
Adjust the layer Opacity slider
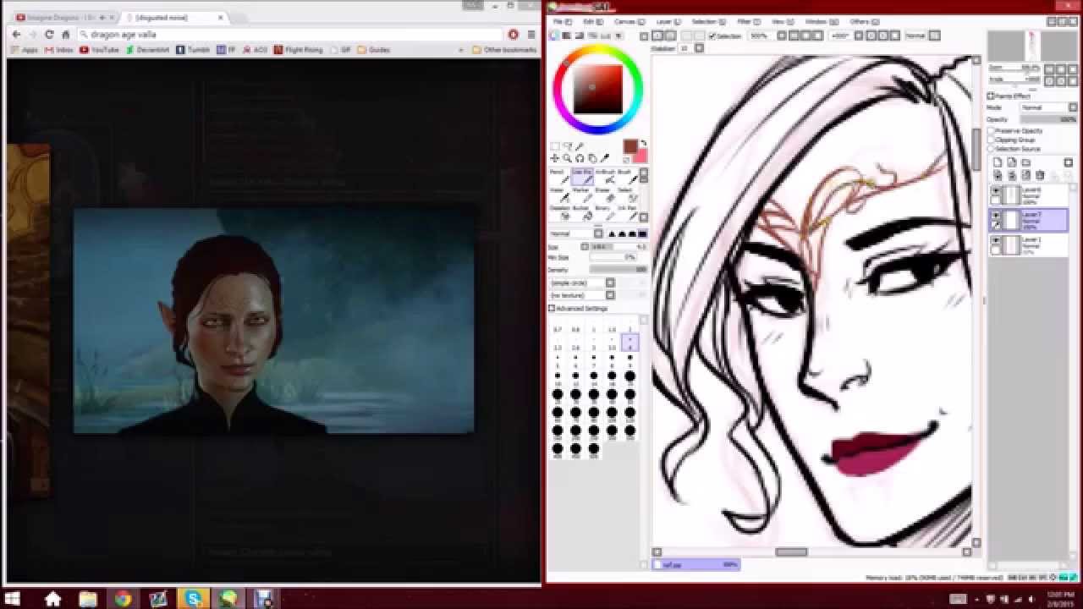click(x=1048, y=119)
